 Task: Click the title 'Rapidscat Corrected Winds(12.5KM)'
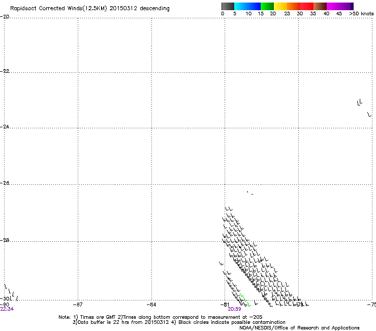[58, 9]
